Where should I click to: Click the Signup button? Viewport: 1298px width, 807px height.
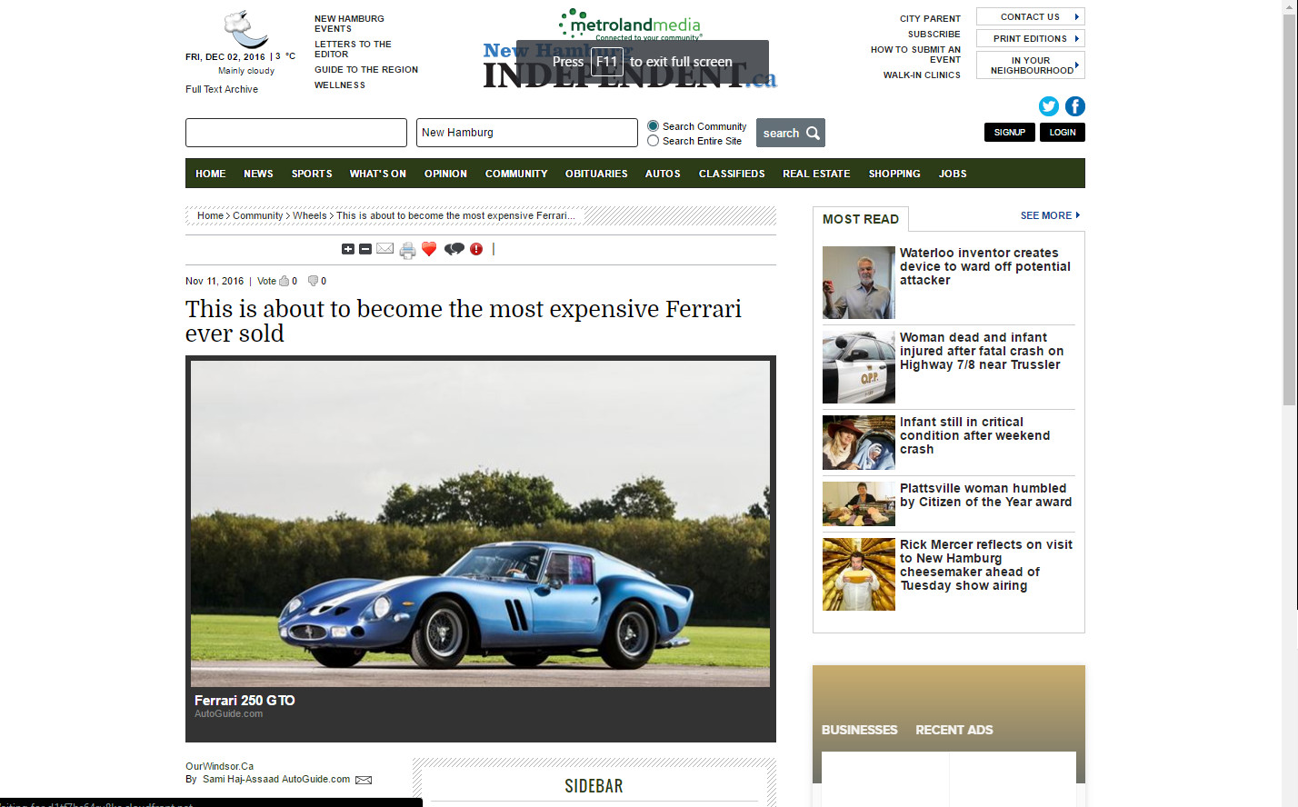point(1010,133)
